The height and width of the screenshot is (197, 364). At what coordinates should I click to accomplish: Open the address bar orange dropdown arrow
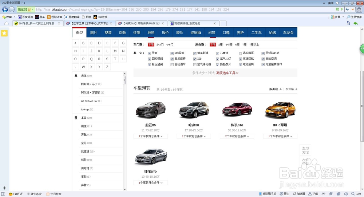[x=353, y=9]
